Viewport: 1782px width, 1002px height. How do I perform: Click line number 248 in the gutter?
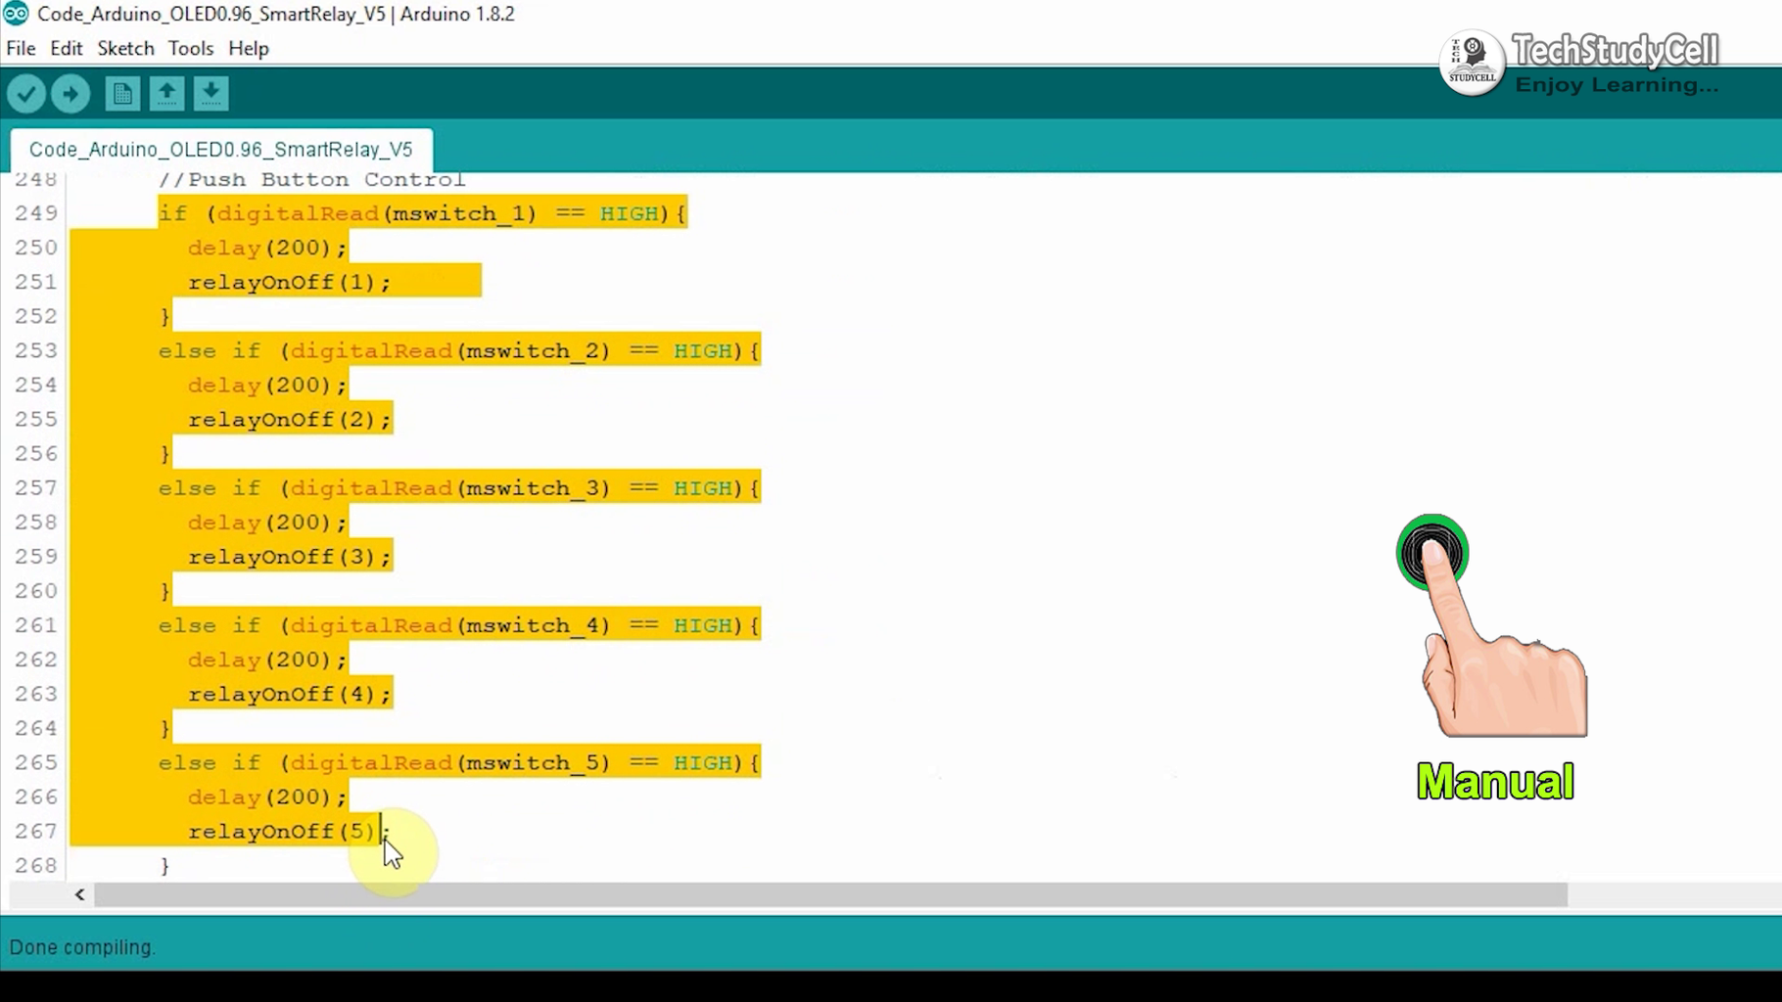[35, 179]
